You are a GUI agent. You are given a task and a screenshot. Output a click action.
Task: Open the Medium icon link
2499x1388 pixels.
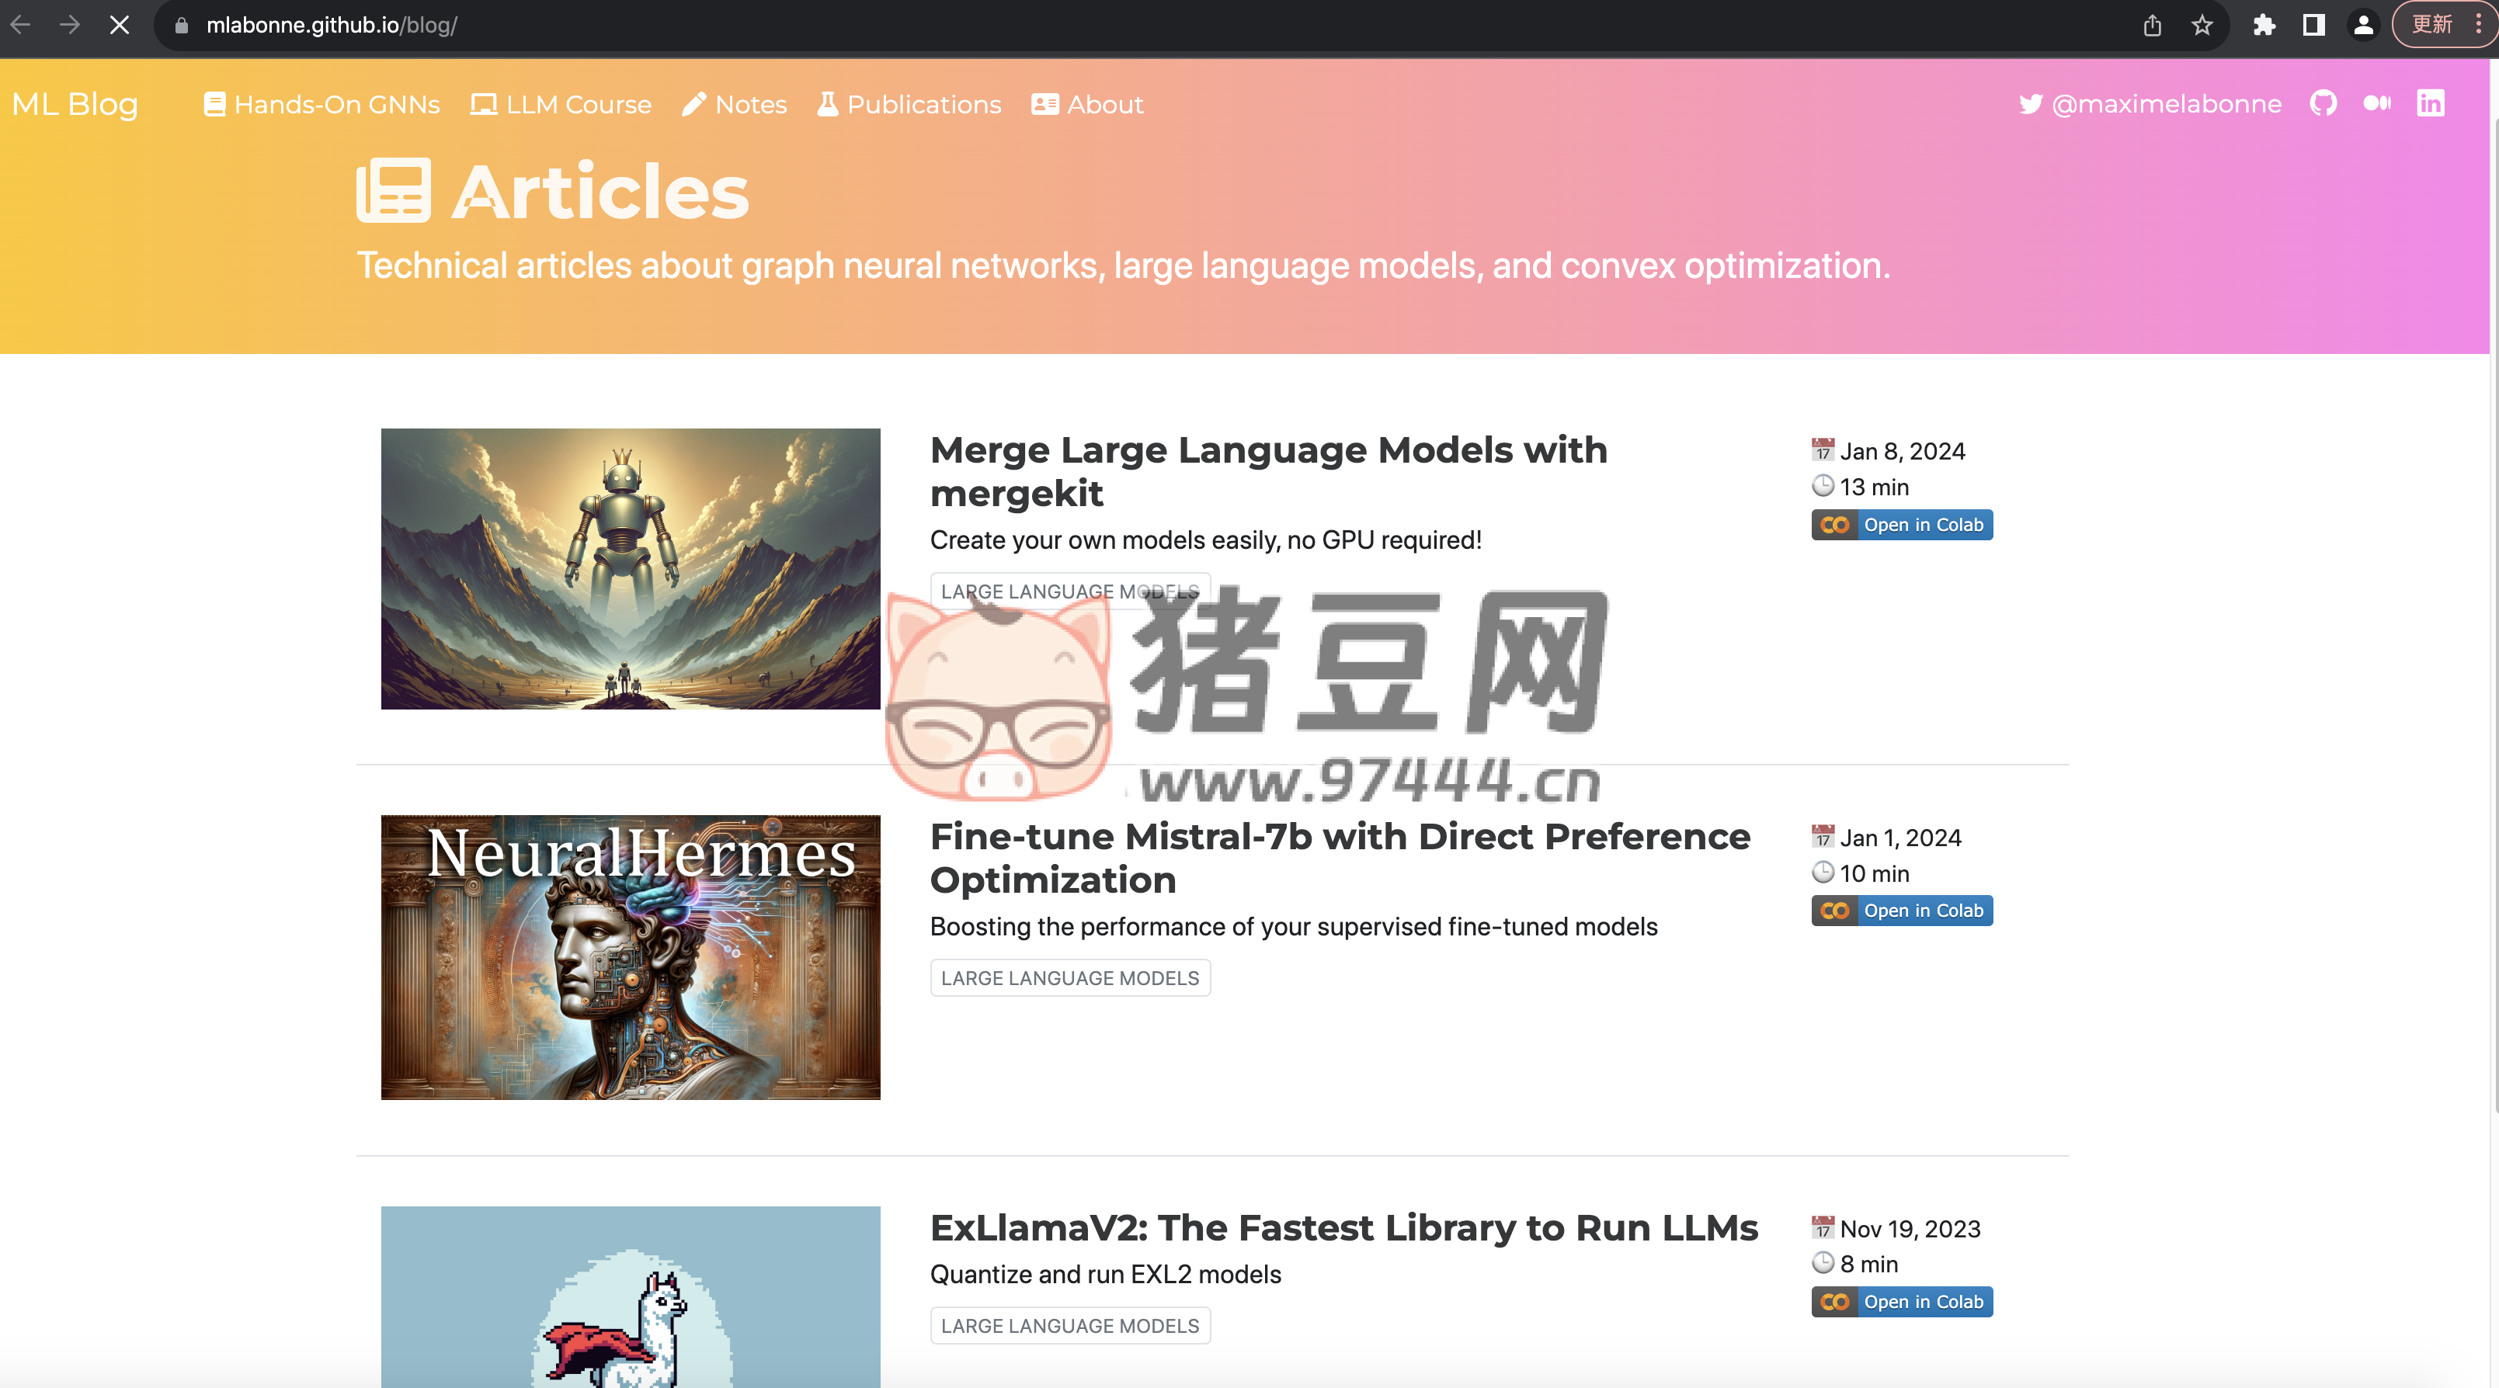[x=2377, y=102]
